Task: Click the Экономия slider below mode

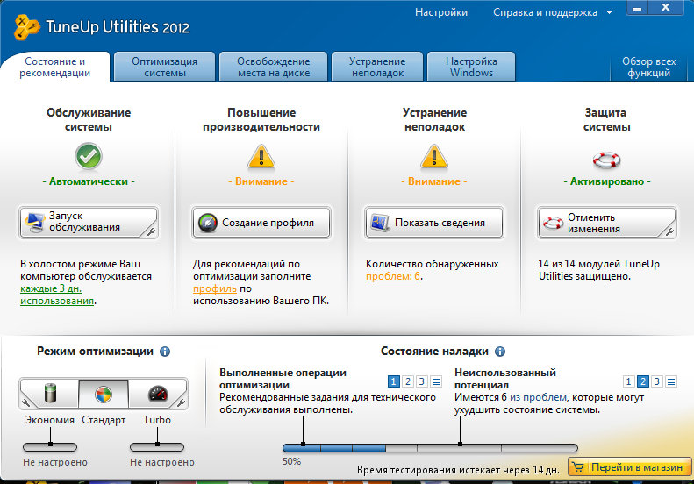Action: 50,447
